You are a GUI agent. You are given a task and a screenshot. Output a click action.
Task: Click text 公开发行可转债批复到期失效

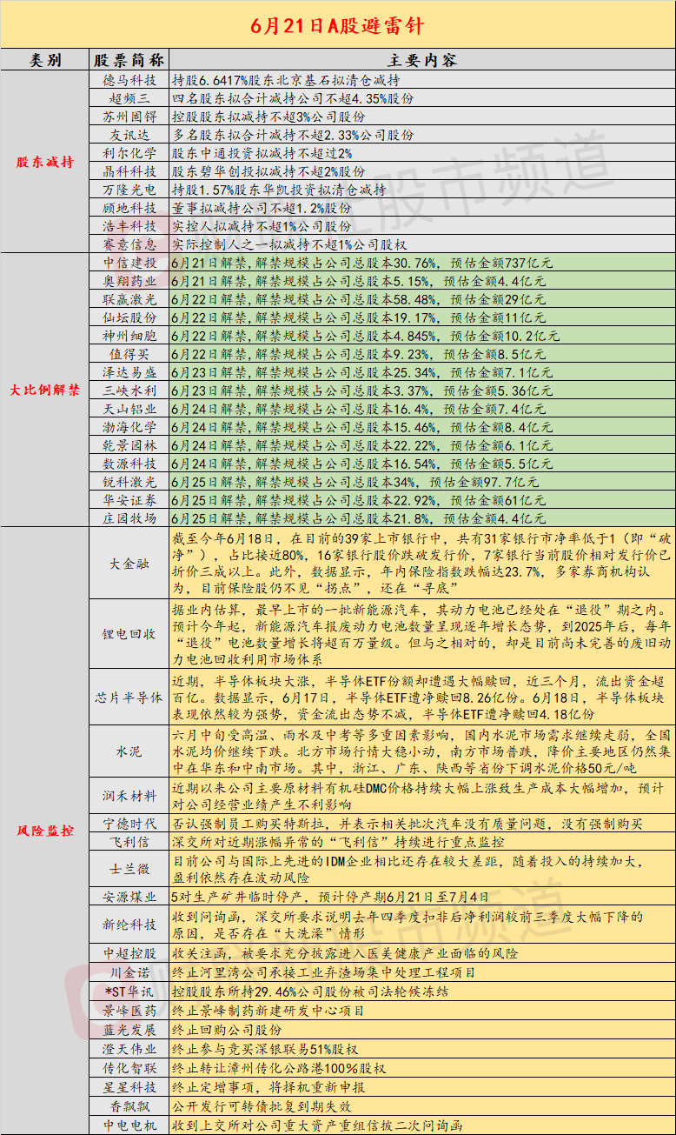point(262,1105)
